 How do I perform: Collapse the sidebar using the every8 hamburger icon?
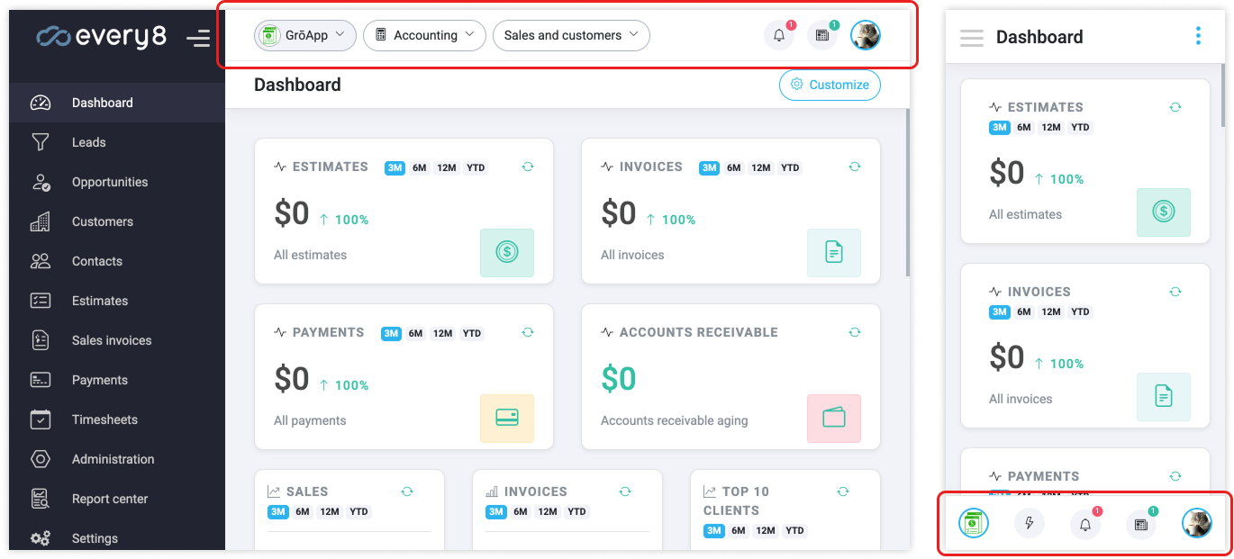(x=197, y=38)
